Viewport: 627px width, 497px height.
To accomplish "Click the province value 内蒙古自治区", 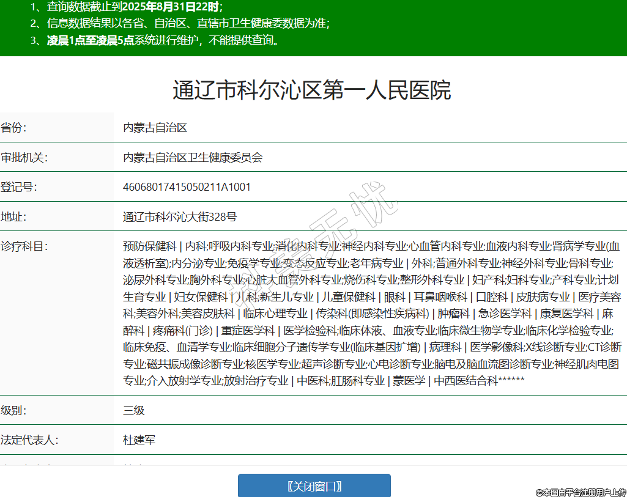I will point(155,128).
